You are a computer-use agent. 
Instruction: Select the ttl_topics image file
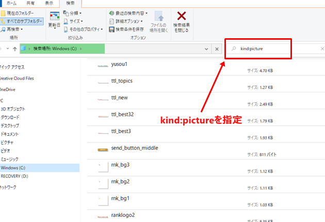coord(122,81)
